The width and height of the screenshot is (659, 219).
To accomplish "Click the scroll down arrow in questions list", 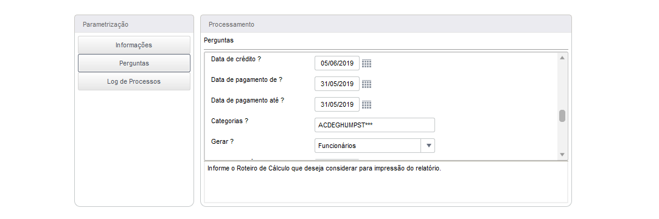I will coord(562,155).
